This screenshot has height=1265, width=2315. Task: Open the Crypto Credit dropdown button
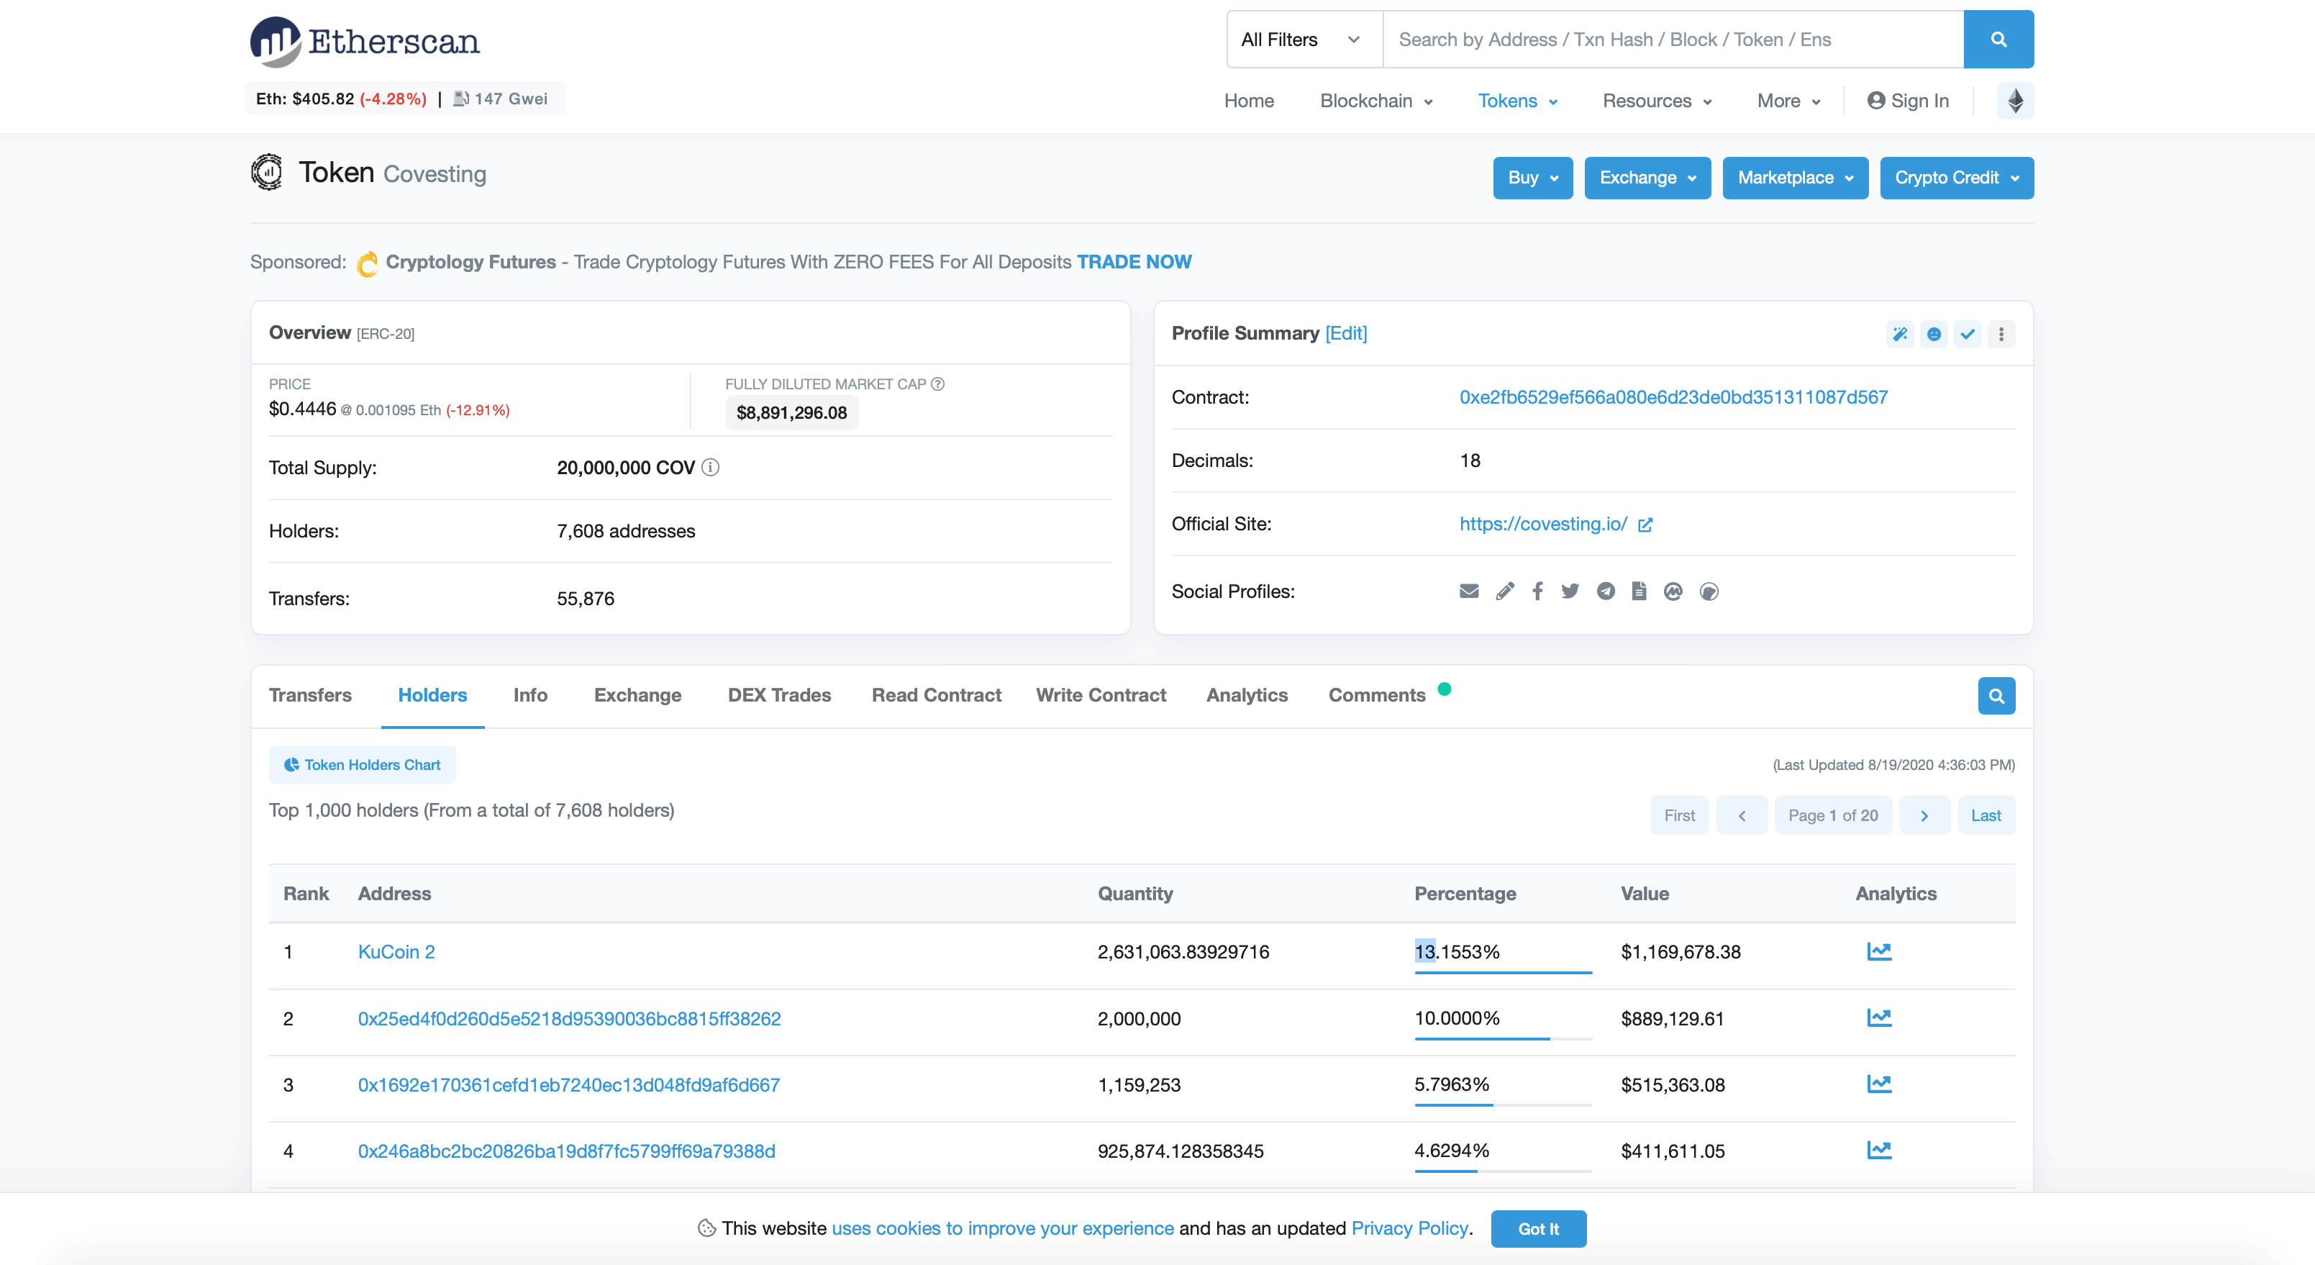pos(1957,178)
